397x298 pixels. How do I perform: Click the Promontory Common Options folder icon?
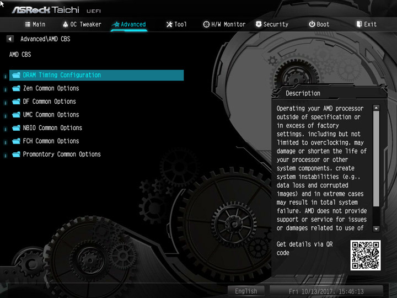[x=16, y=155]
